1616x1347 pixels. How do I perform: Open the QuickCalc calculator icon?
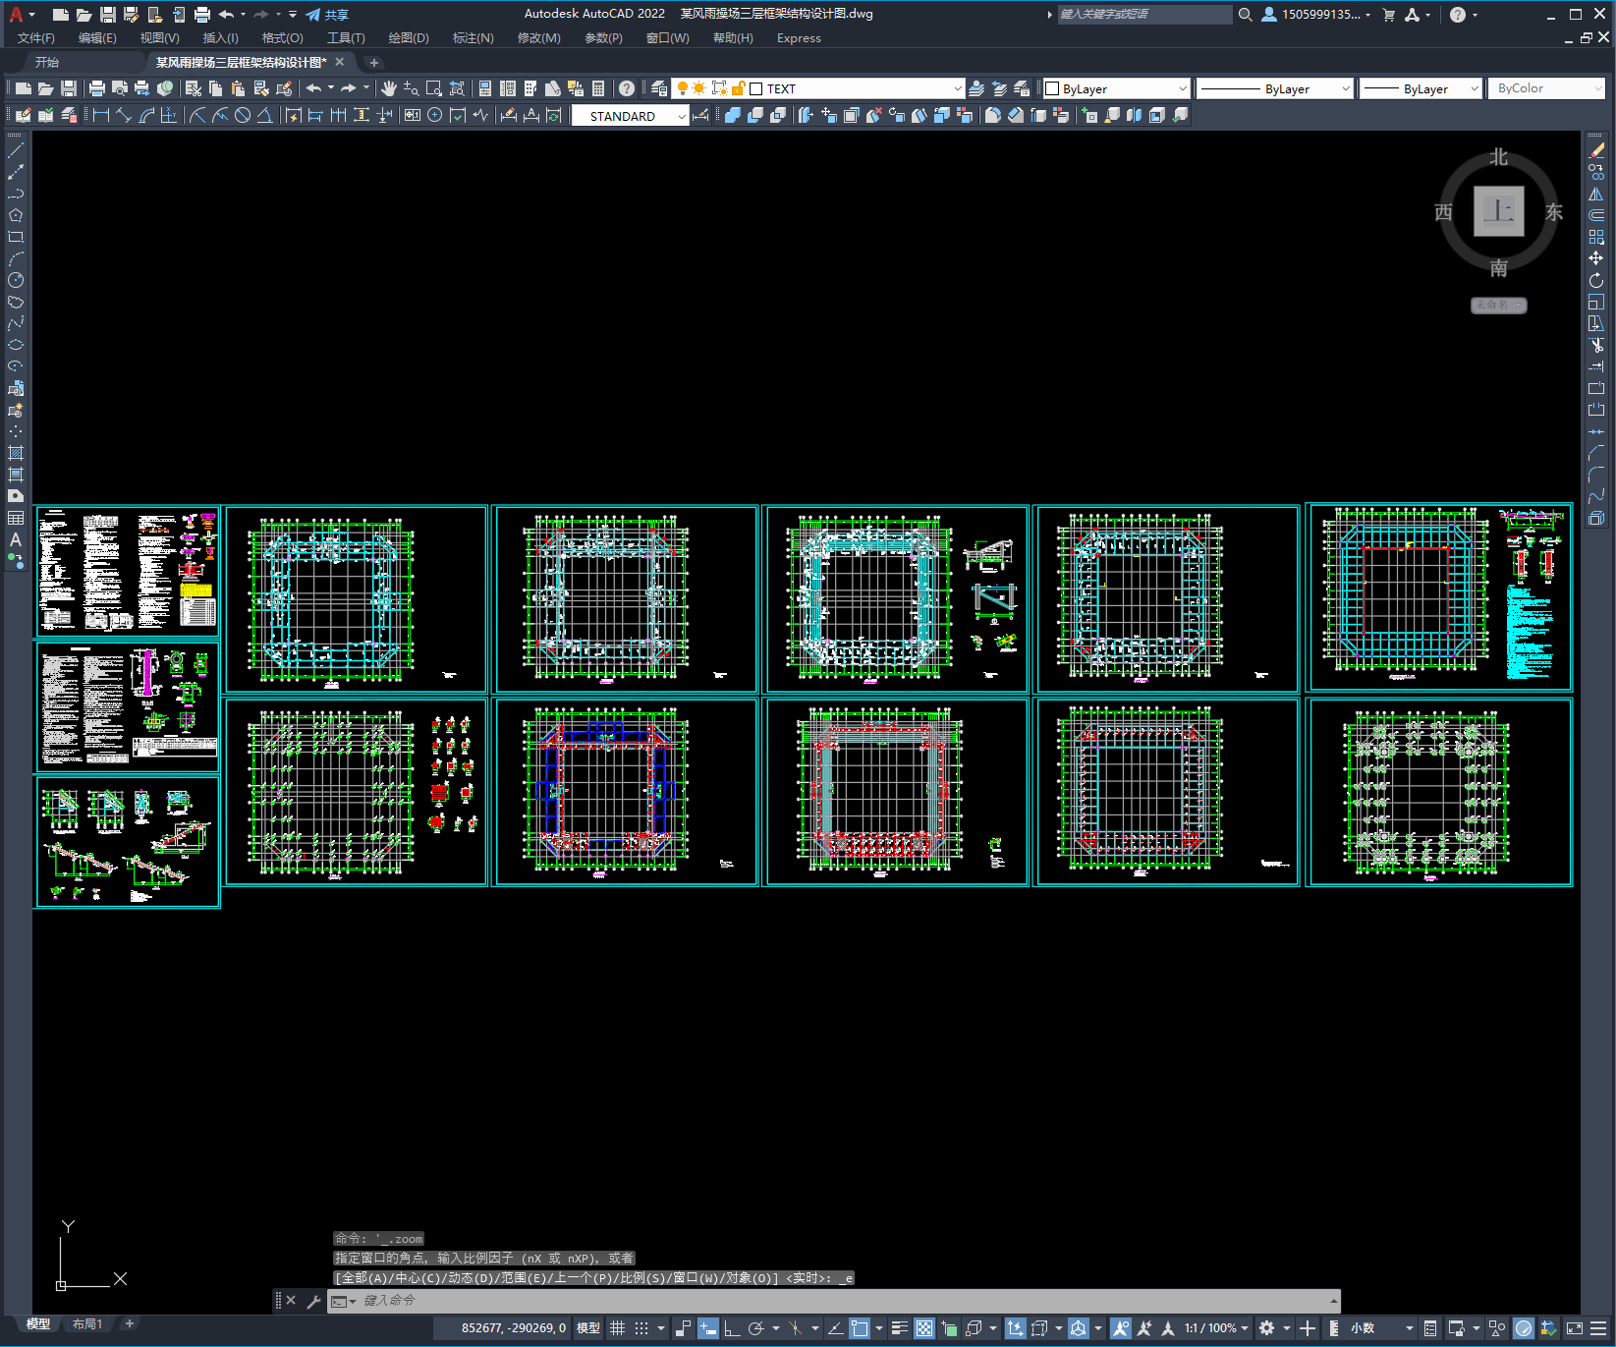click(x=598, y=88)
